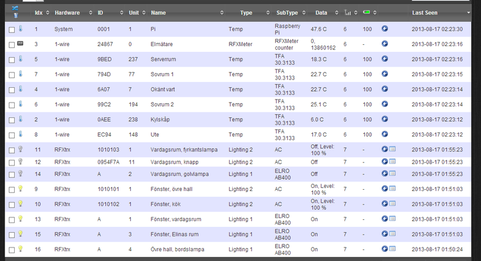The width and height of the screenshot is (481, 261).
Task: Click the thermometer icon in the Kylskåp row
Action: pos(21,119)
